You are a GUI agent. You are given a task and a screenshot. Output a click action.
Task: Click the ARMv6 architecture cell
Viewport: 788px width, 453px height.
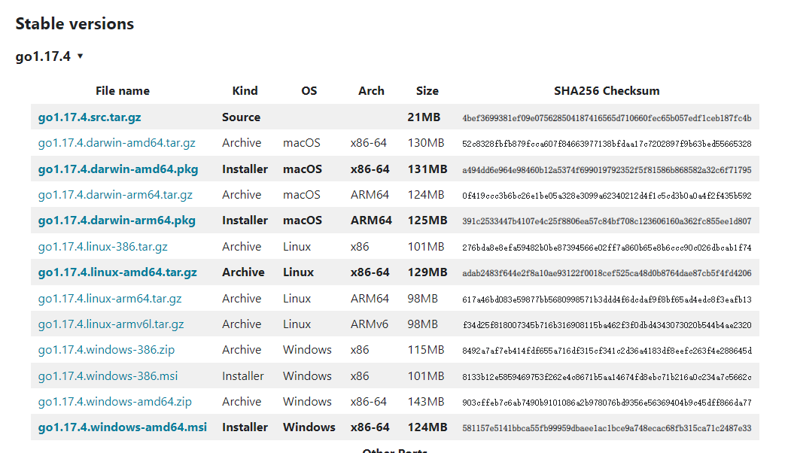click(x=370, y=324)
